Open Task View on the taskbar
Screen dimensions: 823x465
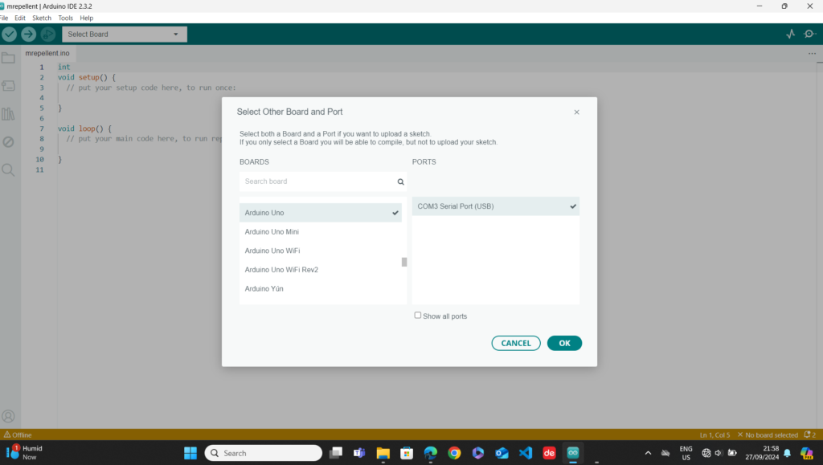click(x=336, y=453)
